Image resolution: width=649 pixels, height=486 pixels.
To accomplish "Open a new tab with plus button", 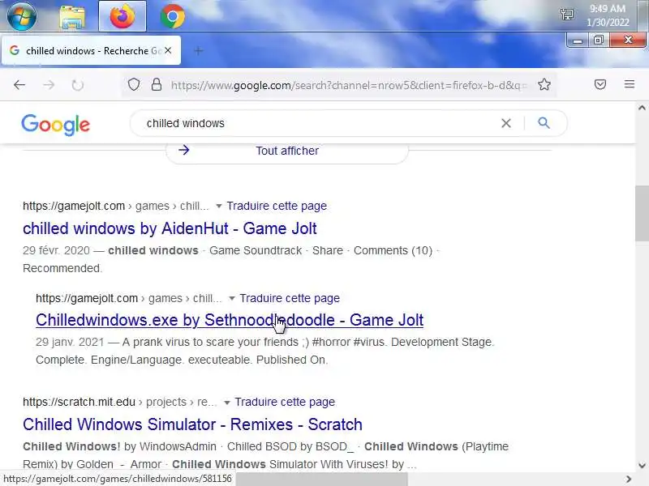I will [x=198, y=51].
